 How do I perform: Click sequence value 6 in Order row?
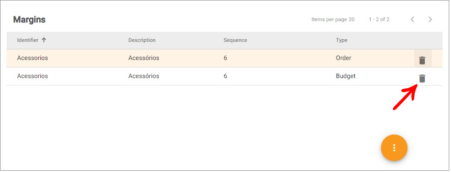225,58
